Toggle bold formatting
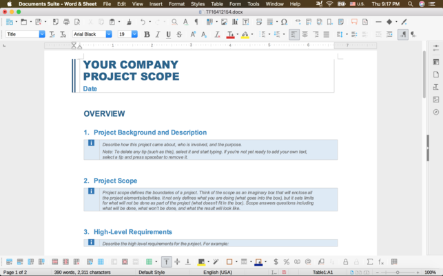The width and height of the screenshot is (443, 276). point(147,34)
